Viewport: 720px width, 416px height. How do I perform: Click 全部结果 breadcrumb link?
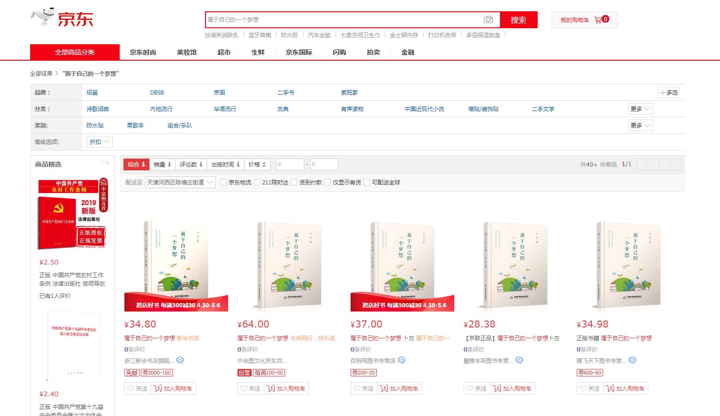(41, 74)
